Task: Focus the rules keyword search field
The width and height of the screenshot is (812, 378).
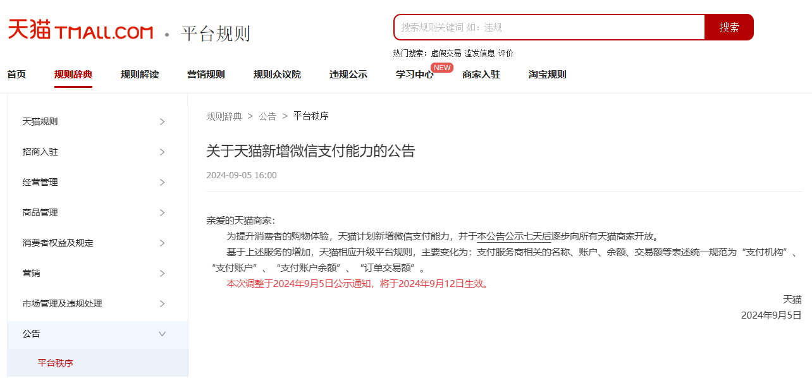Action: [549, 27]
